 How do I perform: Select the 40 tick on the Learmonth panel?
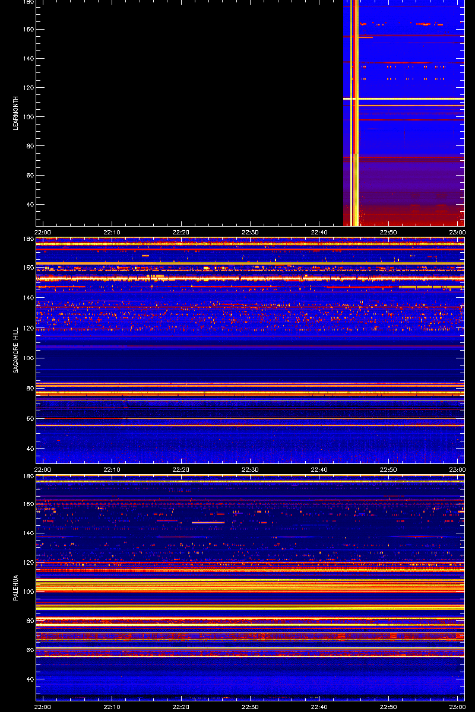29,205
